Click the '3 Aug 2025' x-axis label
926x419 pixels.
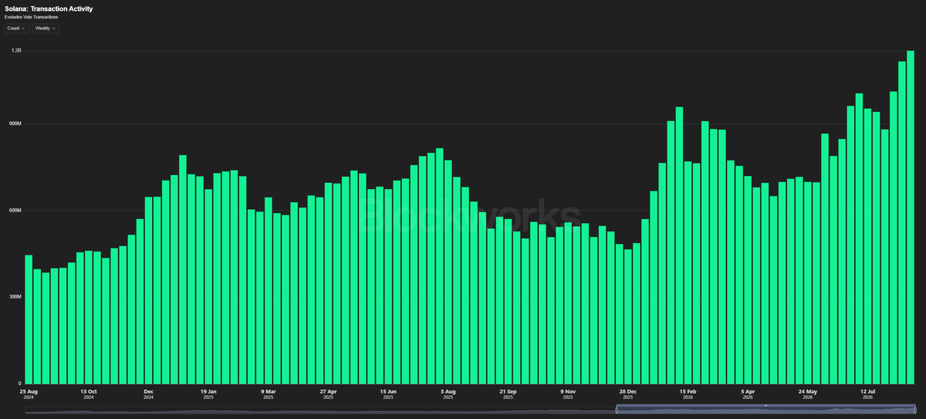click(448, 394)
